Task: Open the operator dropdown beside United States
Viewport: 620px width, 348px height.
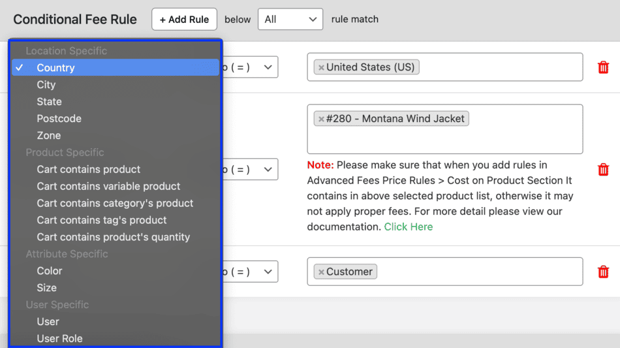Action: (x=251, y=67)
